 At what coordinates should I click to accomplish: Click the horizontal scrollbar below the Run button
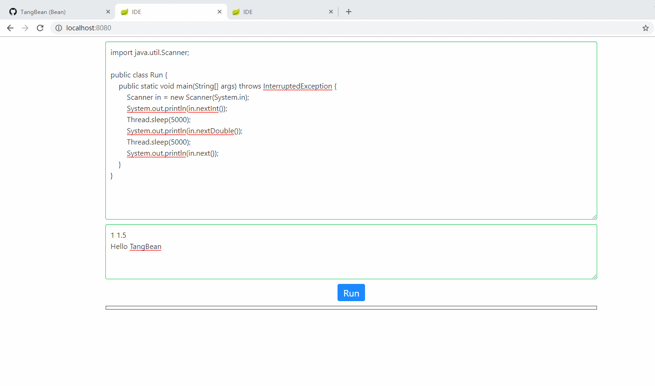point(351,307)
